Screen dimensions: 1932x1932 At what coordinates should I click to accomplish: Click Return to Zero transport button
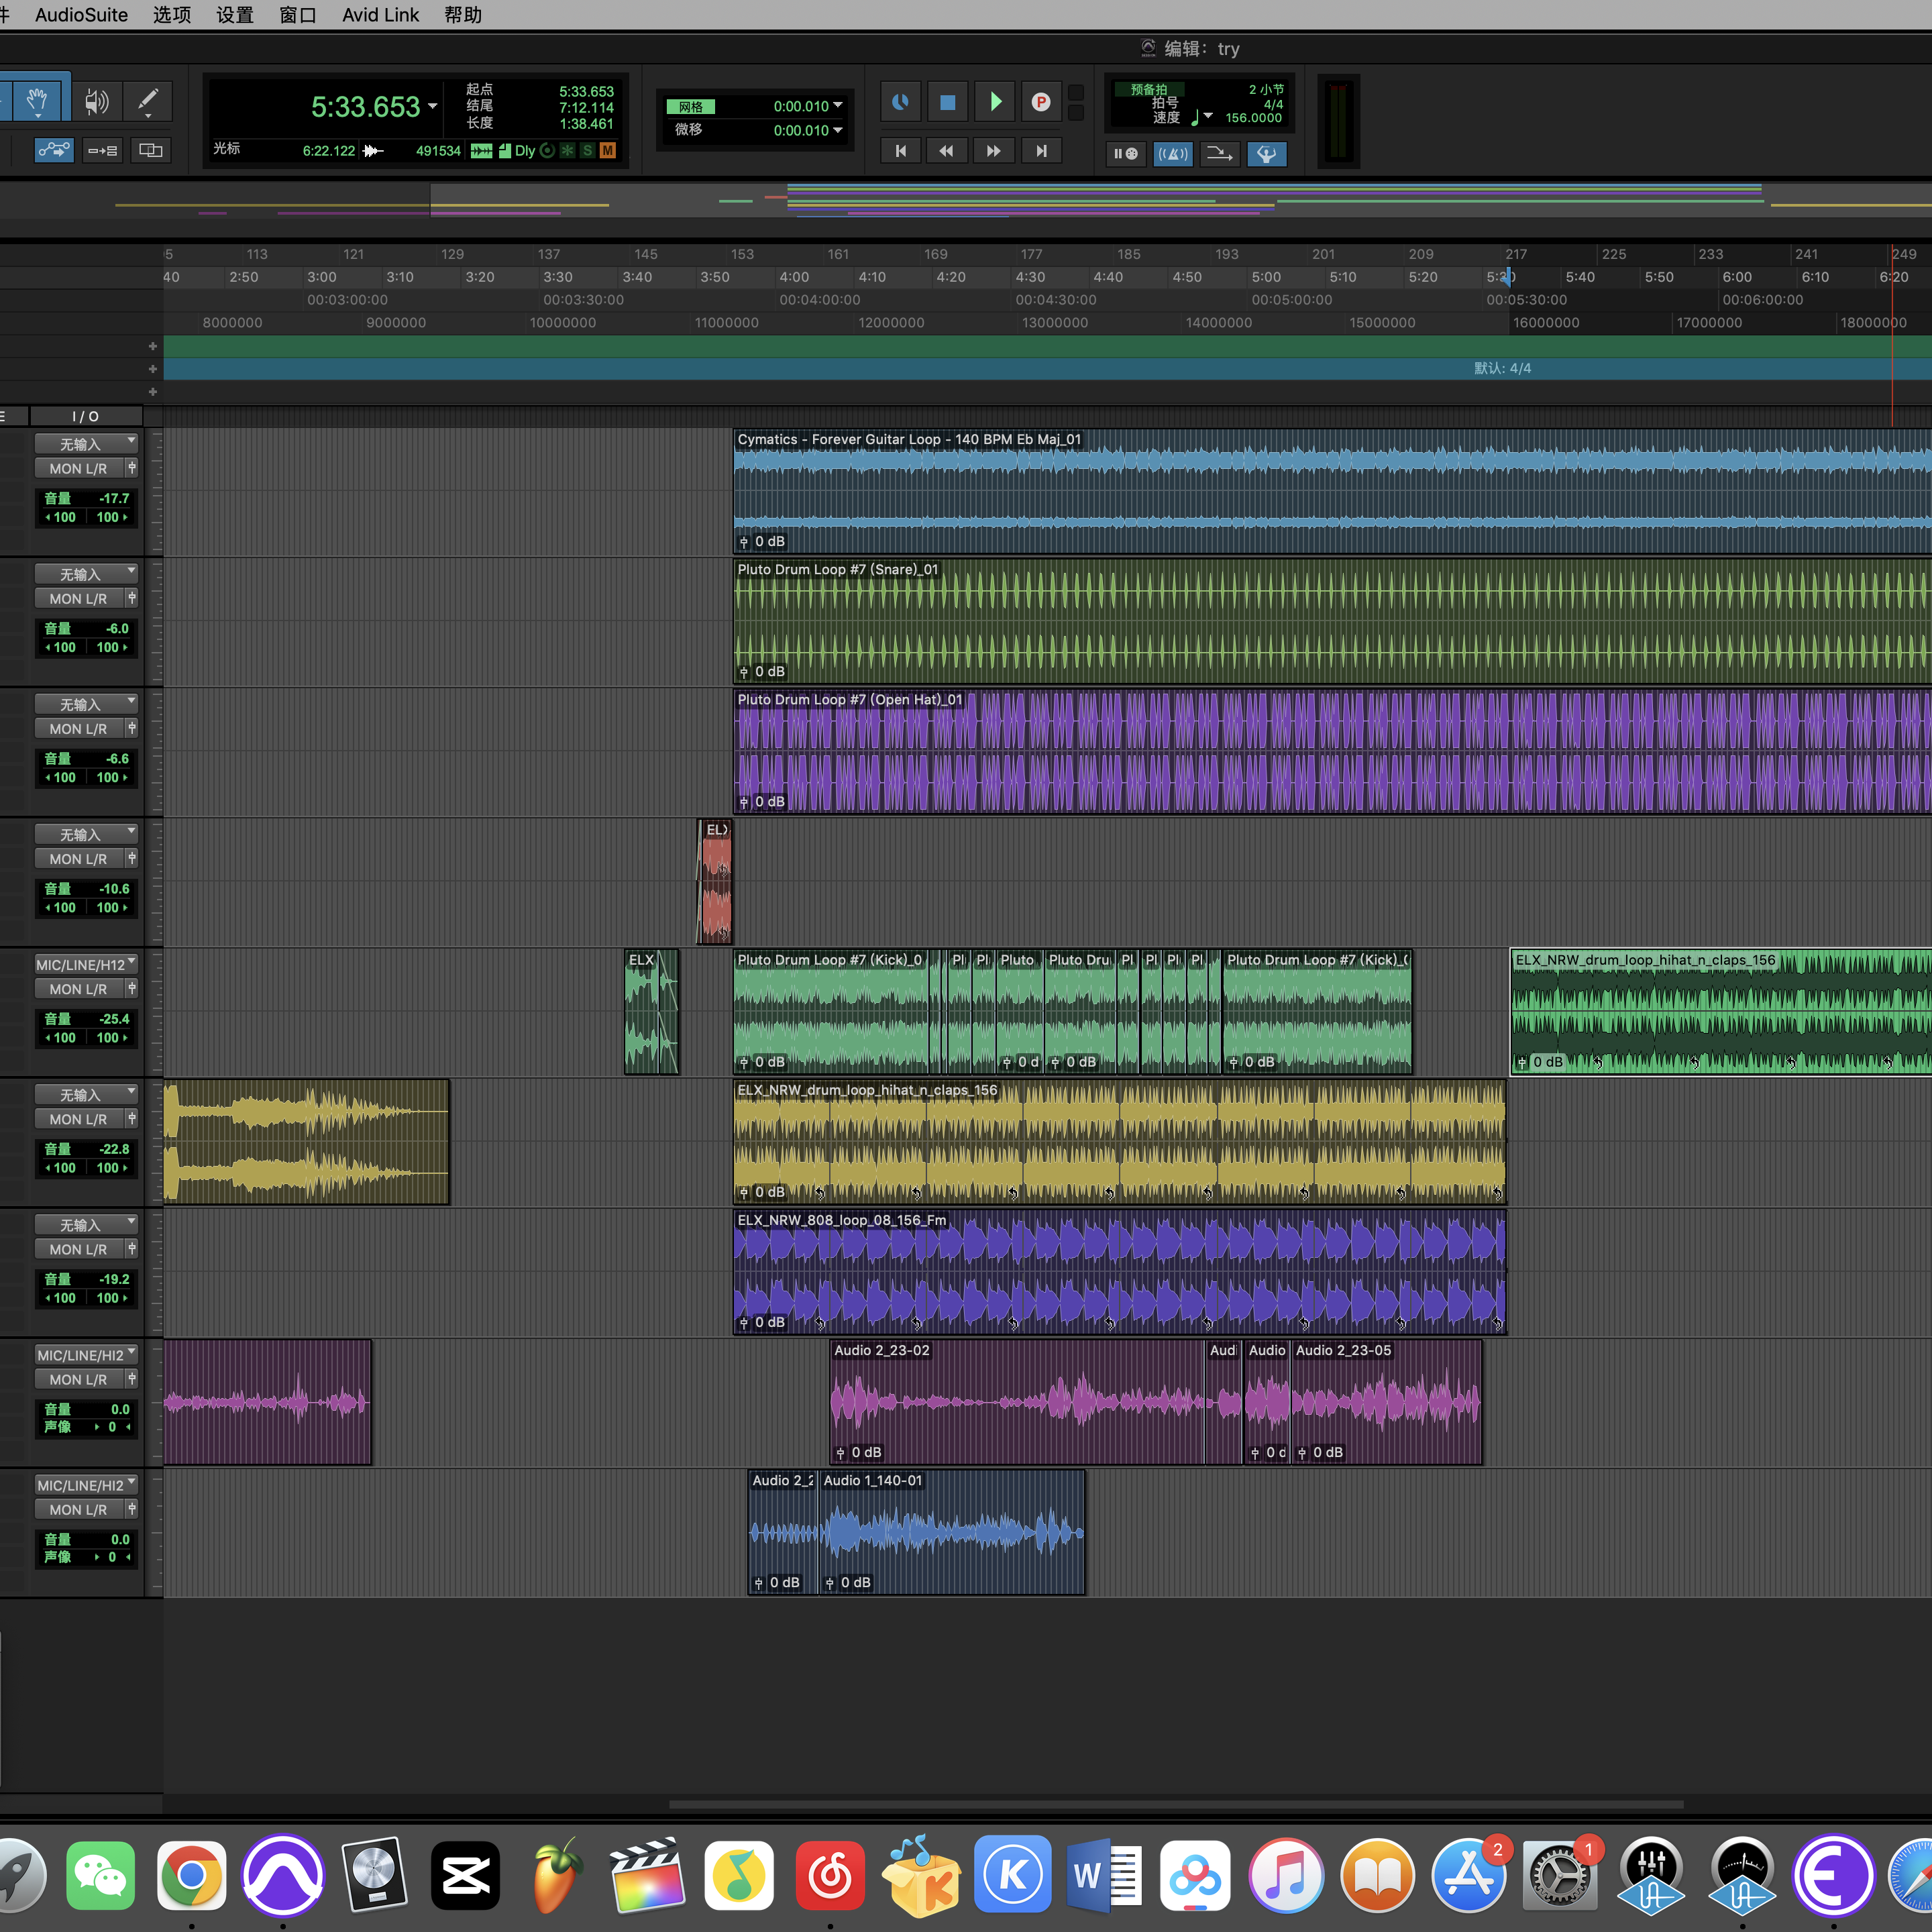[x=900, y=150]
